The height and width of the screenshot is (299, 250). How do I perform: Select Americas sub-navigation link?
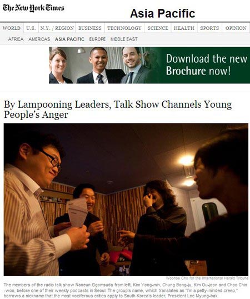click(39, 39)
